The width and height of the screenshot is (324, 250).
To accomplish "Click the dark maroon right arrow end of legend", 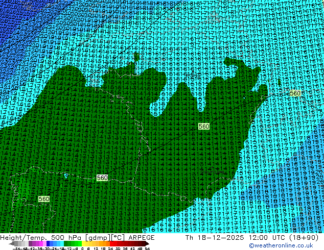I will click(x=147, y=243).
